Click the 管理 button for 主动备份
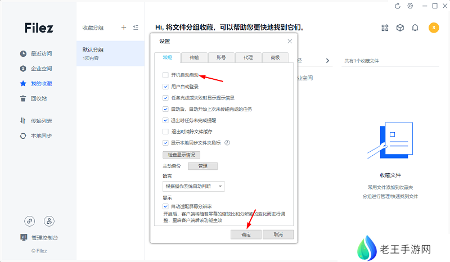450x262 pixels. (202, 166)
